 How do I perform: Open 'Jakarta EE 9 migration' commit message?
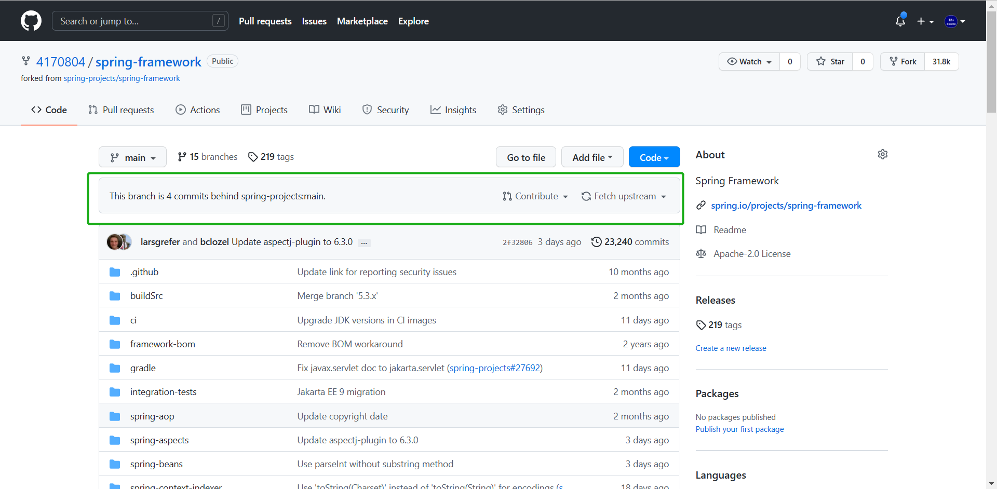[341, 392]
